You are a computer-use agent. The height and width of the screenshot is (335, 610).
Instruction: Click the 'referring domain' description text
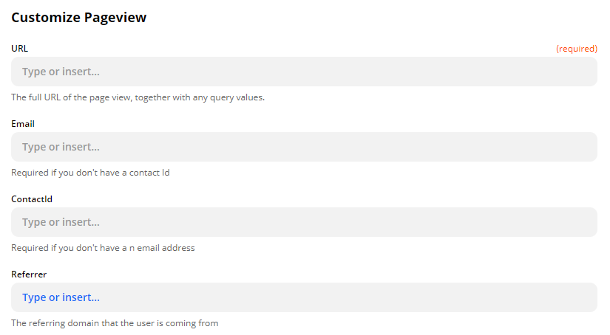click(x=115, y=323)
